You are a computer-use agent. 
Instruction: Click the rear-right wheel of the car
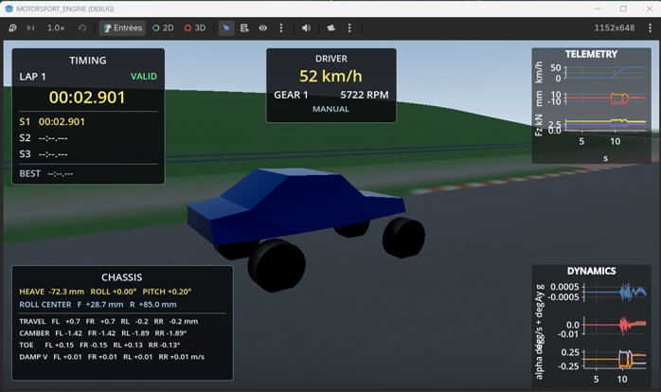[403, 238]
